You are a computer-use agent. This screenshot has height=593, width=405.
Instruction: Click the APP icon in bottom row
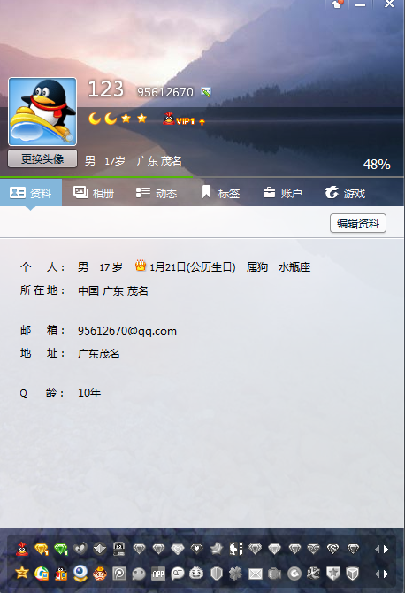coord(158,574)
